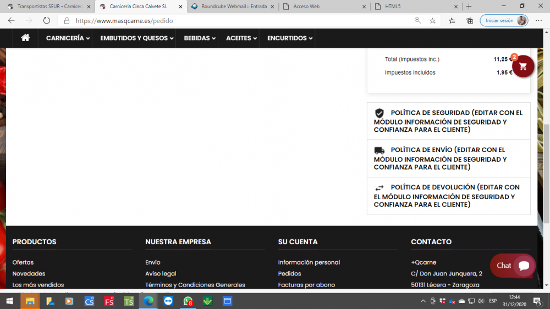550x309 pixels.
Task: Open Términos y Condiciones Generales
Action: coord(195,285)
